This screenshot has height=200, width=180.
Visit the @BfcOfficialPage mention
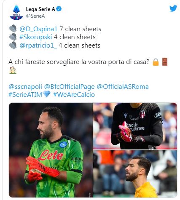(x=70, y=87)
